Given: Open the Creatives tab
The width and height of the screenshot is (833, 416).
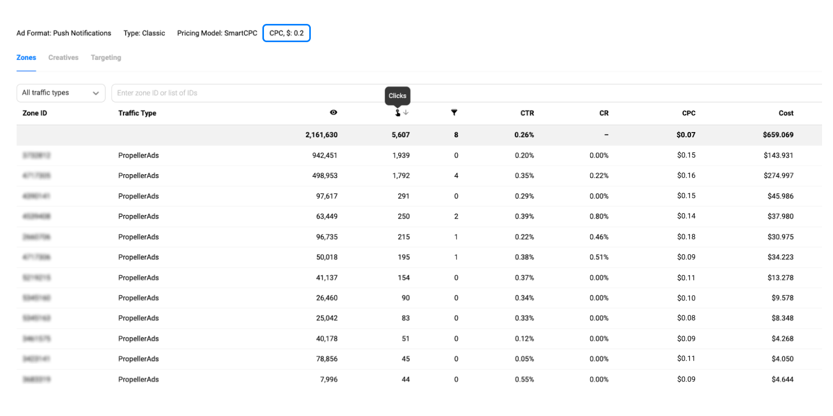Looking at the screenshot, I should (64, 58).
